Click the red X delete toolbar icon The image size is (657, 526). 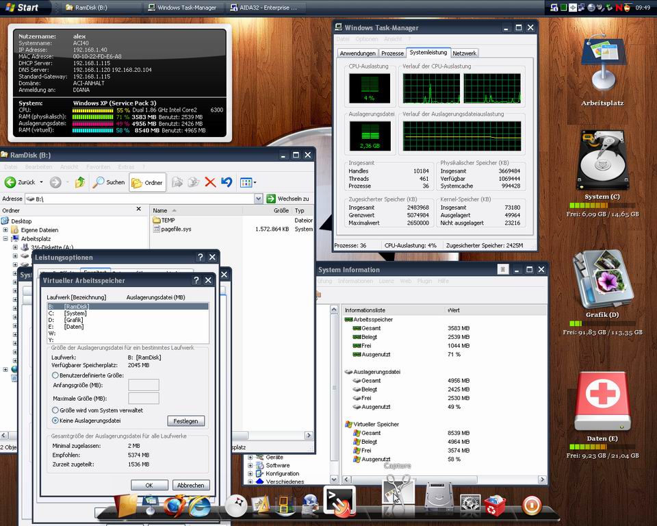[210, 182]
